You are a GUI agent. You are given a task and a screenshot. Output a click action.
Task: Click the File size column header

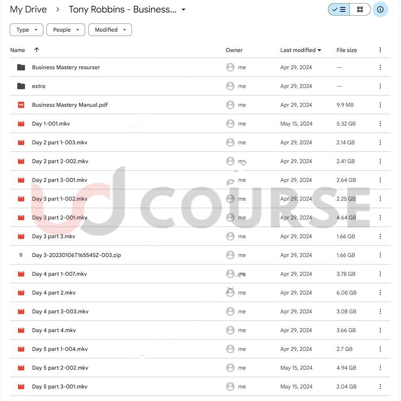point(346,50)
